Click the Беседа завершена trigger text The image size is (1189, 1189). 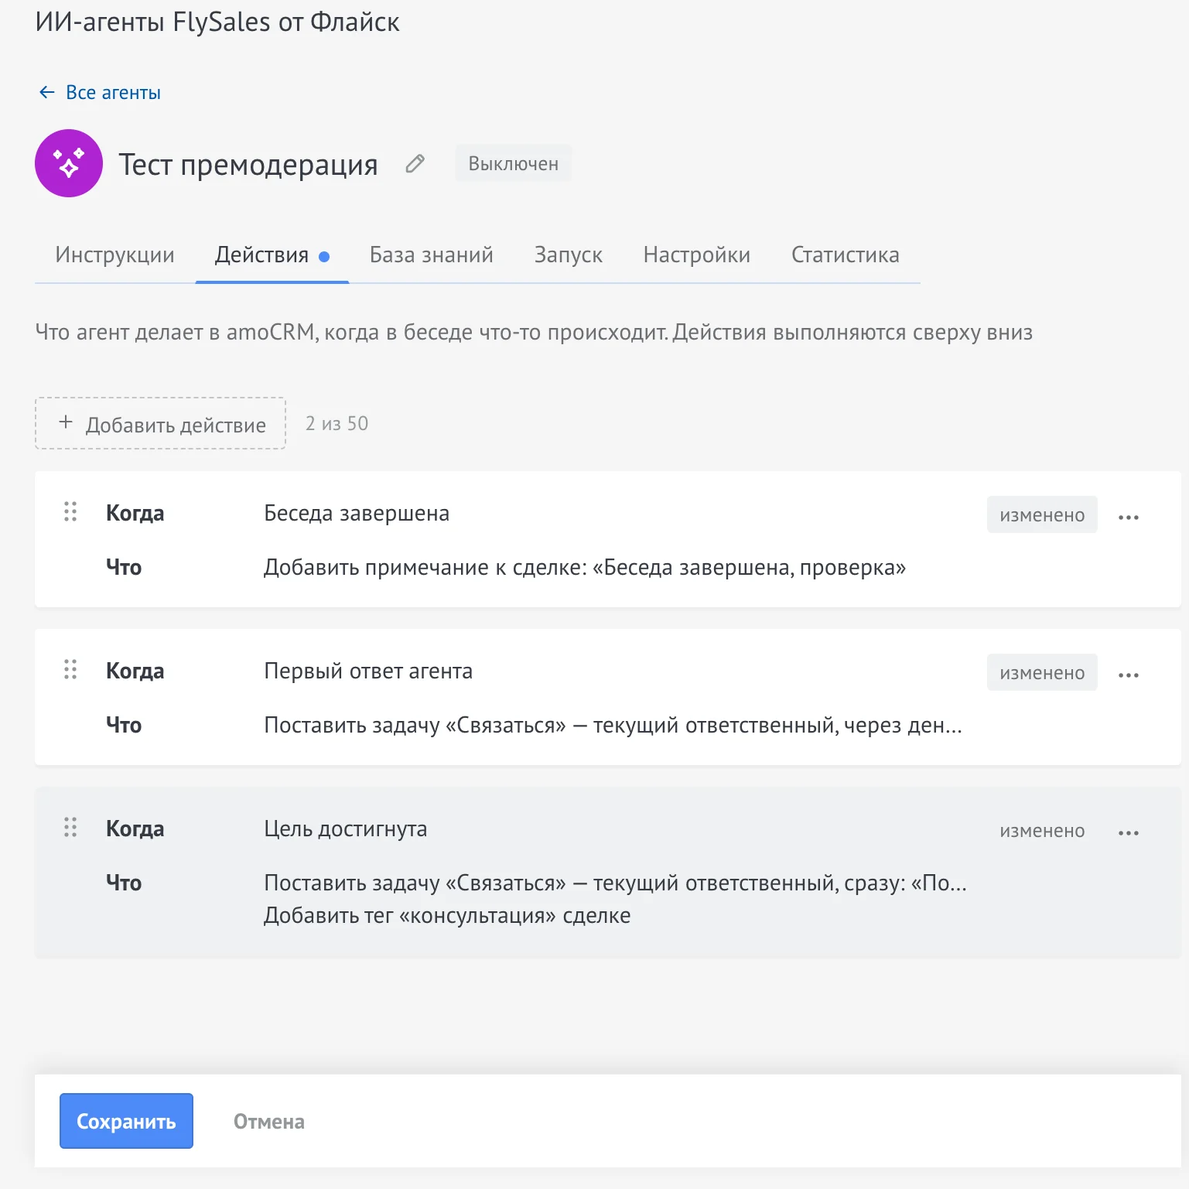tap(357, 513)
